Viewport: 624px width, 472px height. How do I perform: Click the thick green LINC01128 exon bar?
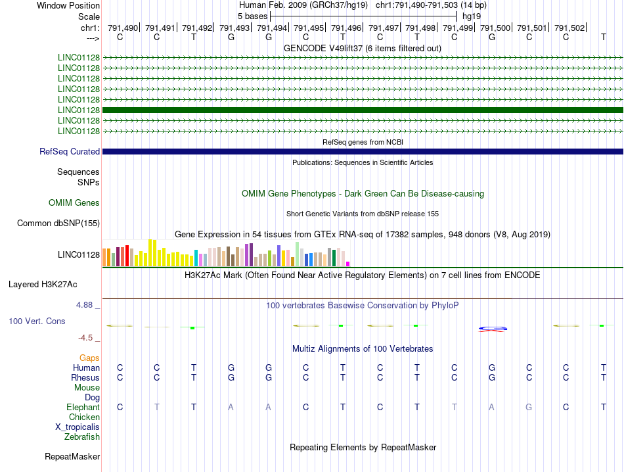tap(363, 110)
